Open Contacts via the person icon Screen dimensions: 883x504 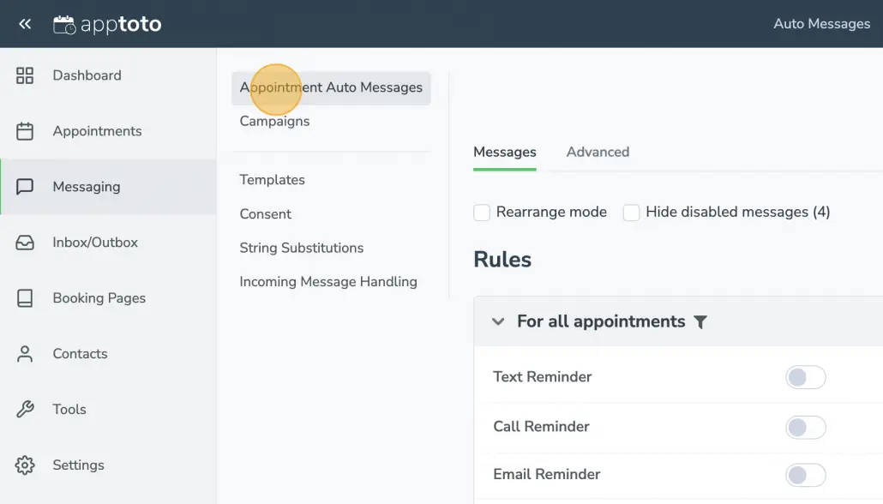(24, 353)
